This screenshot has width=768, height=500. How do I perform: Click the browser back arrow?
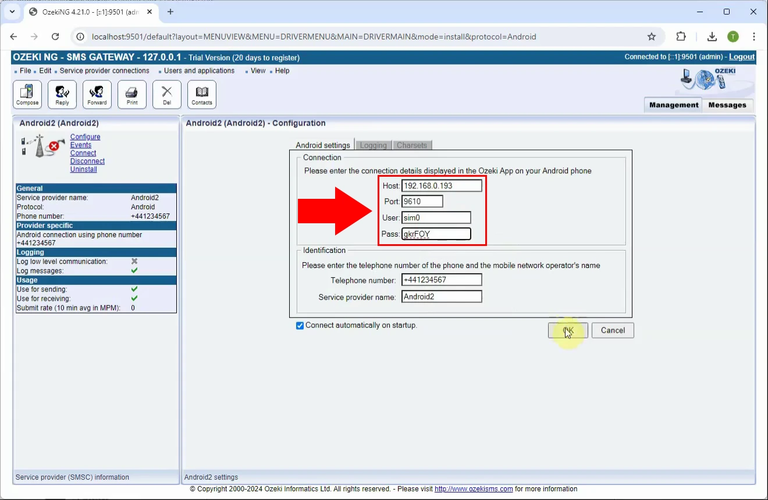(14, 37)
